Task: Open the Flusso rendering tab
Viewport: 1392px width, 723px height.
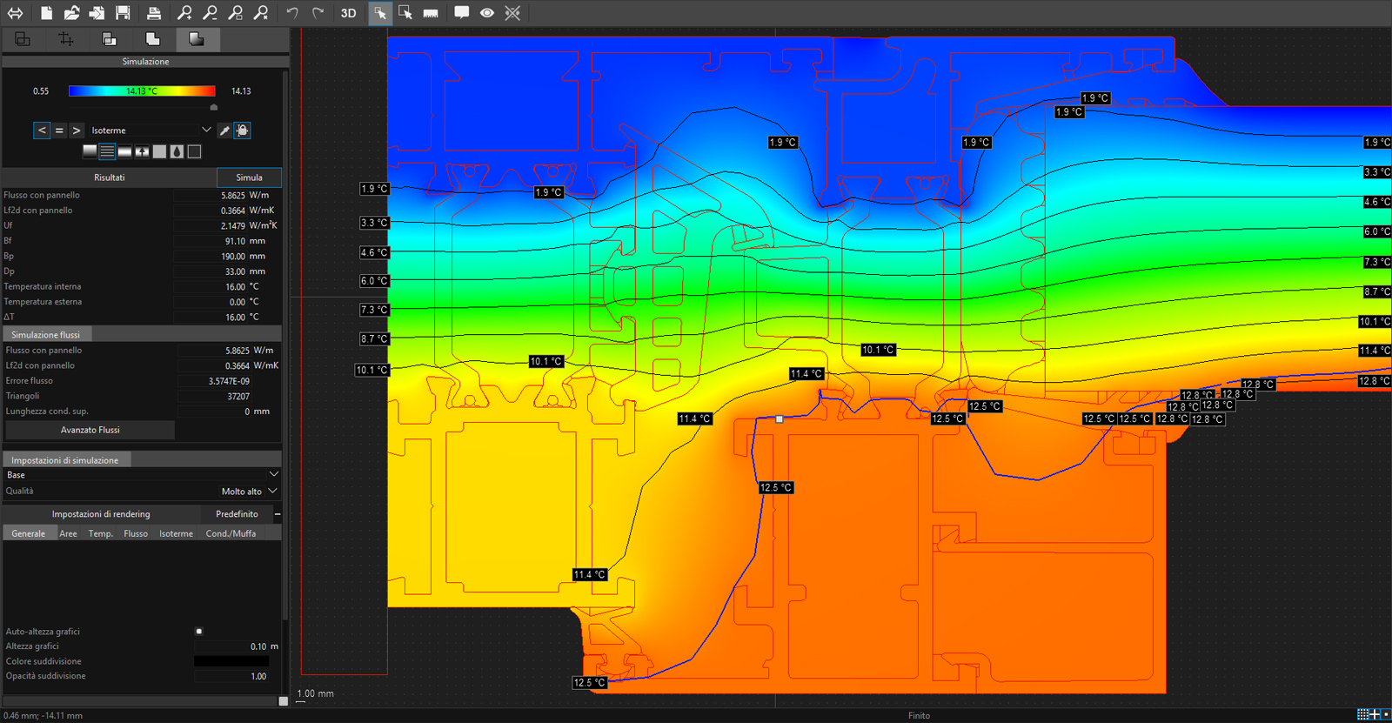Action: 136,533
